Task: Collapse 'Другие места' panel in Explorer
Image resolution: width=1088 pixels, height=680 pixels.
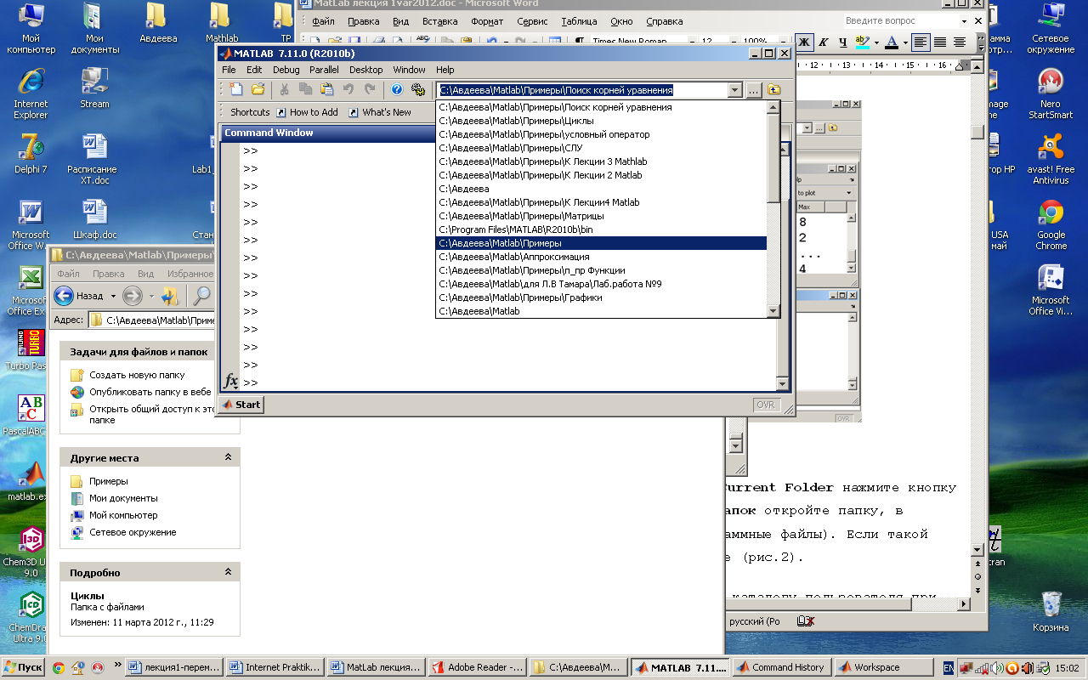Action: pos(228,457)
